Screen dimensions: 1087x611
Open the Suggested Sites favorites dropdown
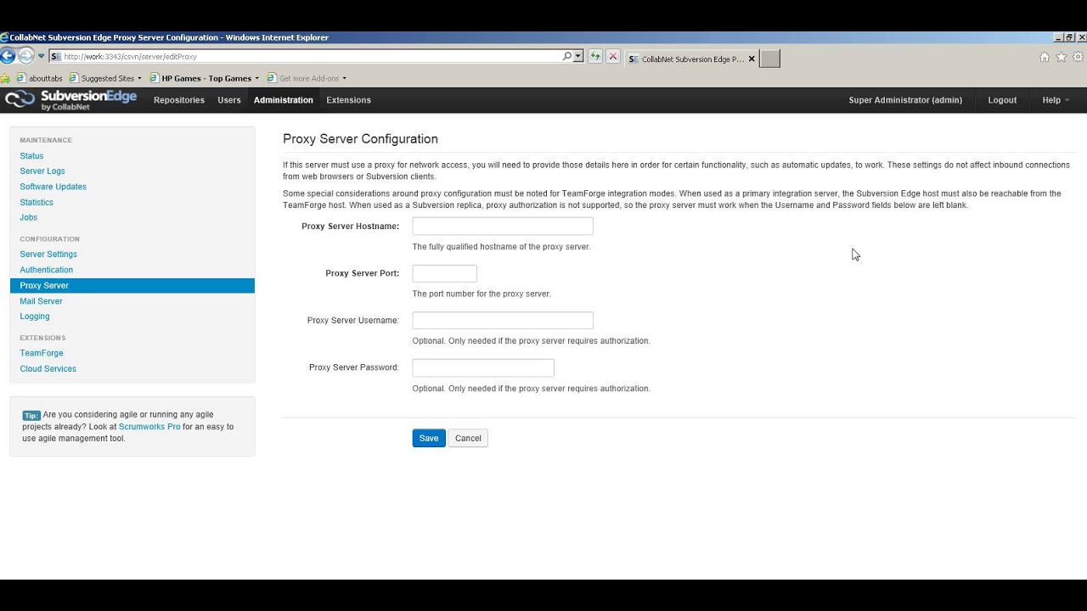(105, 78)
